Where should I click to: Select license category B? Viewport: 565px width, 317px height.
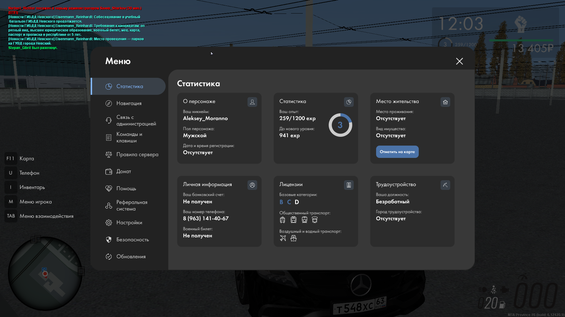click(281, 202)
